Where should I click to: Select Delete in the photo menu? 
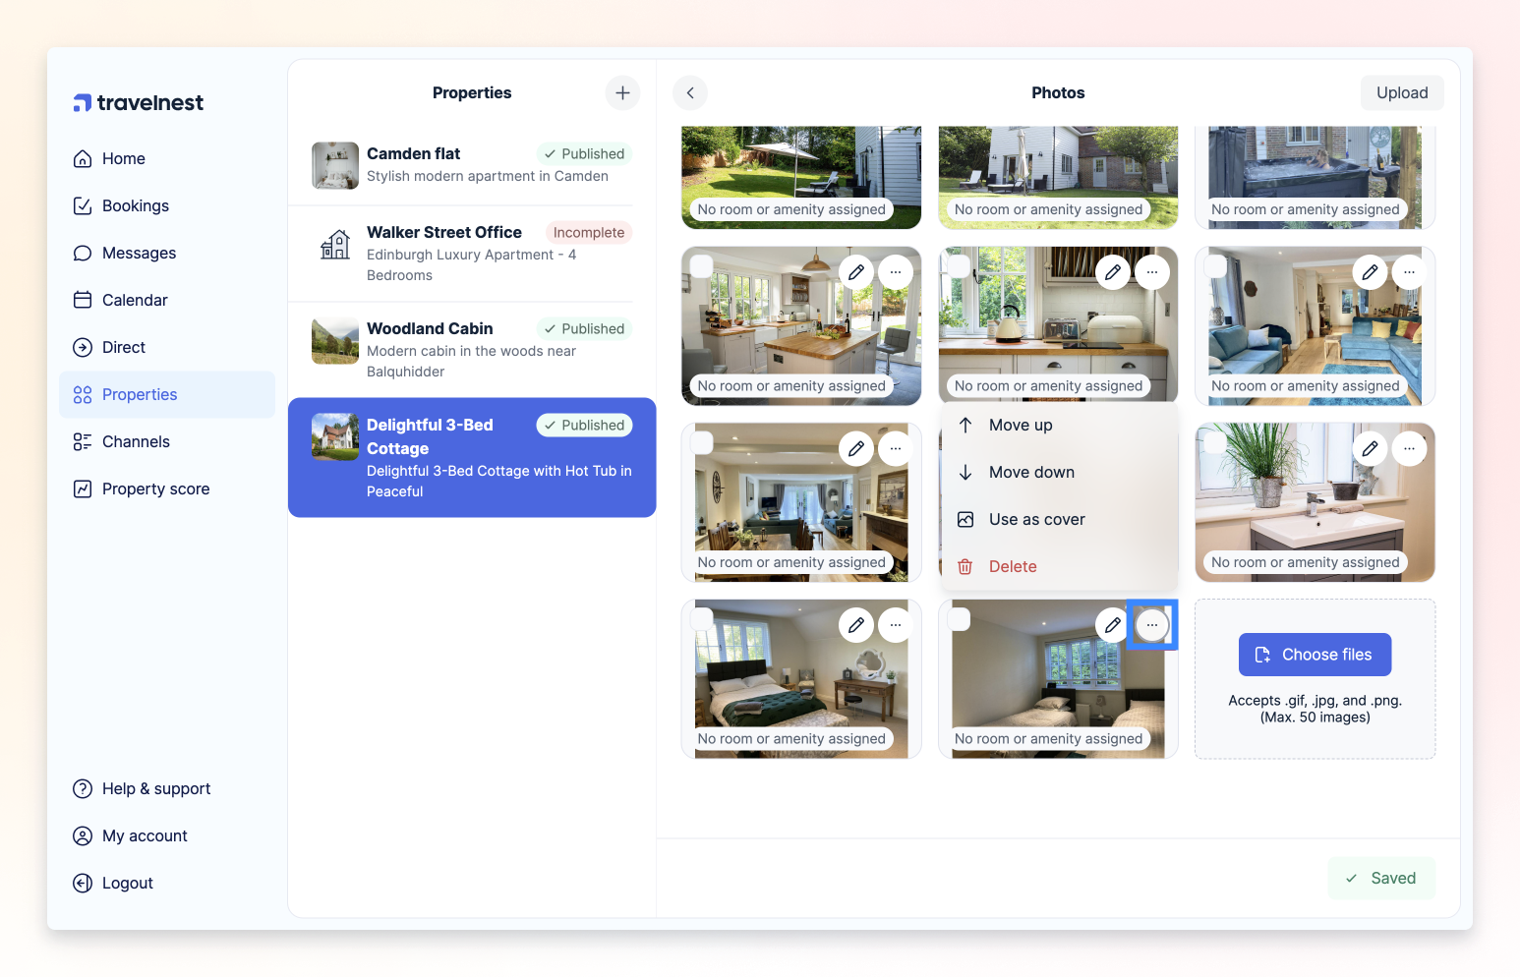(x=1013, y=566)
